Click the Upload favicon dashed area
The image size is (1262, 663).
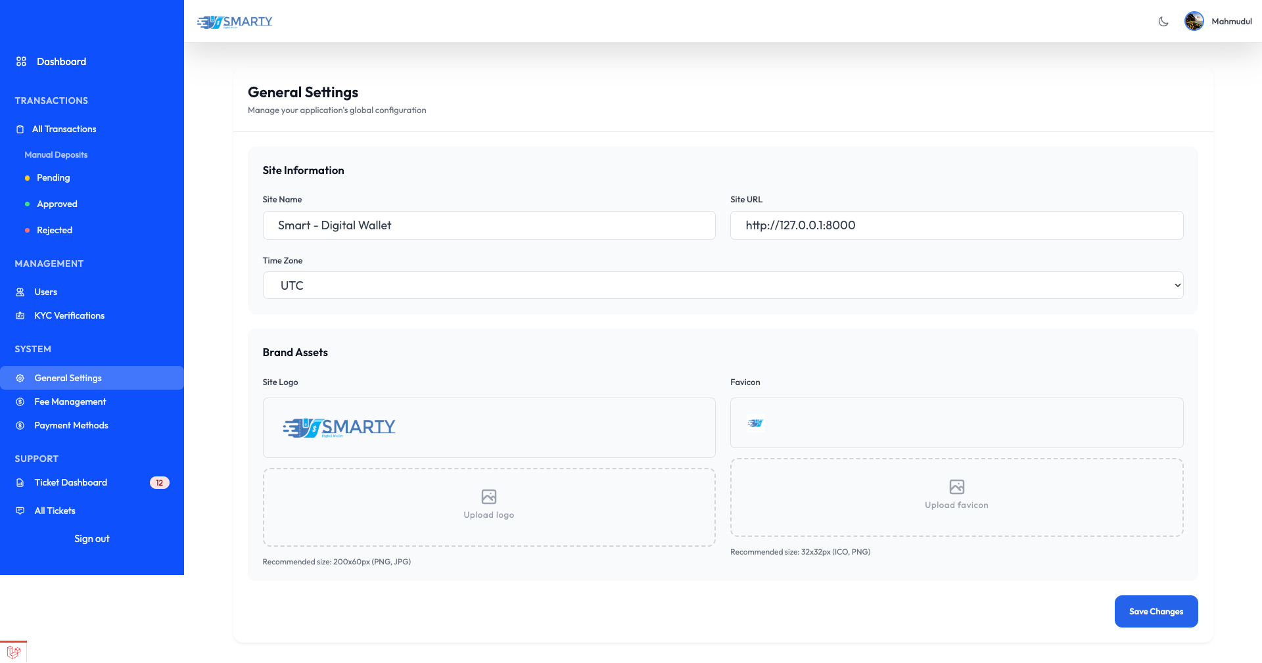956,497
